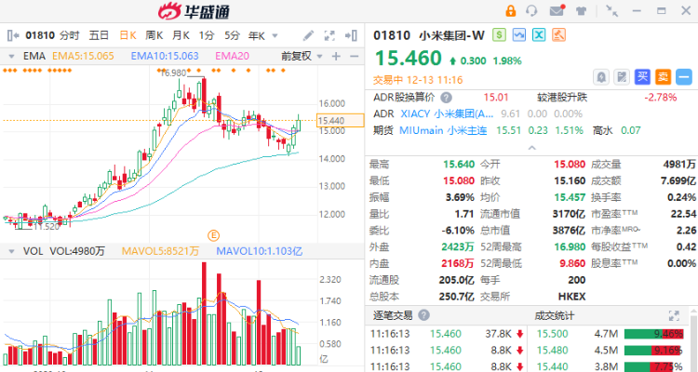Viewport: 698px width, 372px height.
Task: Set a price alert with bell icon
Action: 601,77
